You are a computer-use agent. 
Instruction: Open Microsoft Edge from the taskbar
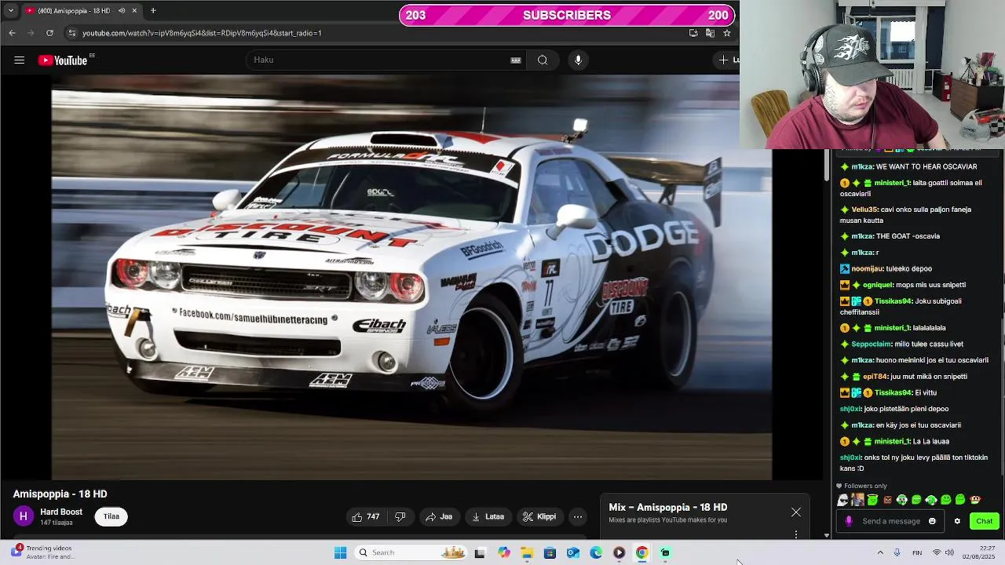[596, 553]
